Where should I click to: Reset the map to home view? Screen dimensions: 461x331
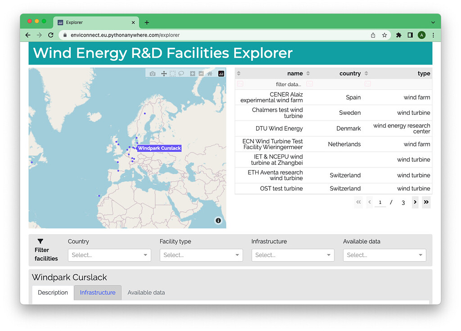[x=210, y=73]
